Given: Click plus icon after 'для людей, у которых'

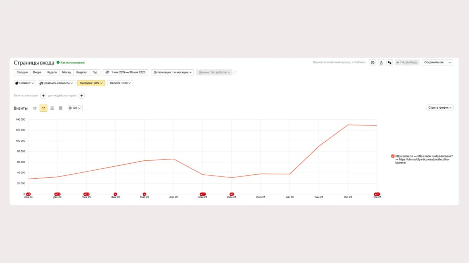Looking at the screenshot, I should [82, 96].
